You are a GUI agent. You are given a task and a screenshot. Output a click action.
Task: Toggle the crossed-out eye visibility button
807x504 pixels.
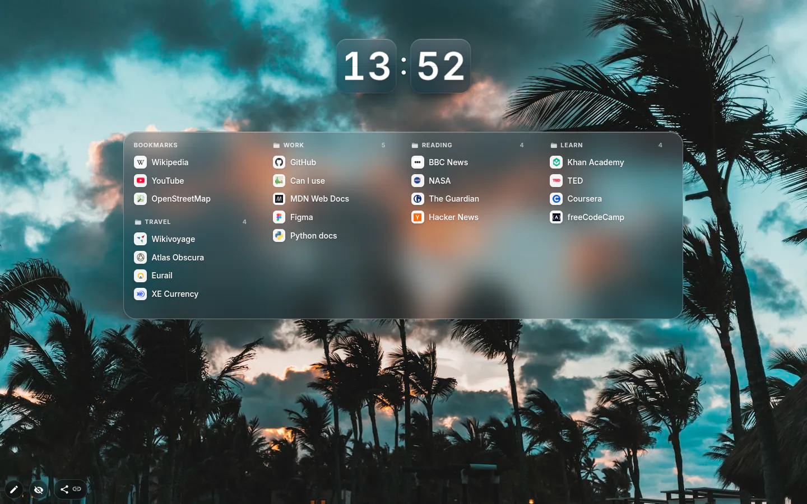click(39, 489)
